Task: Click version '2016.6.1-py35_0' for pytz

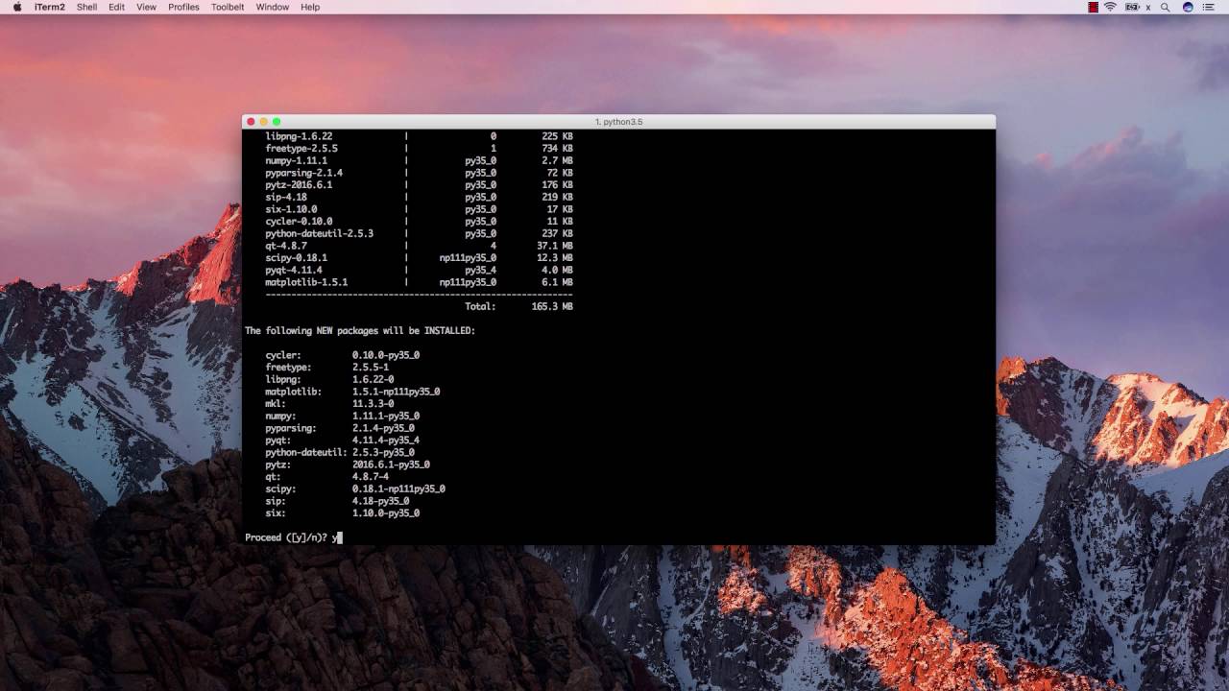Action: 391,465
